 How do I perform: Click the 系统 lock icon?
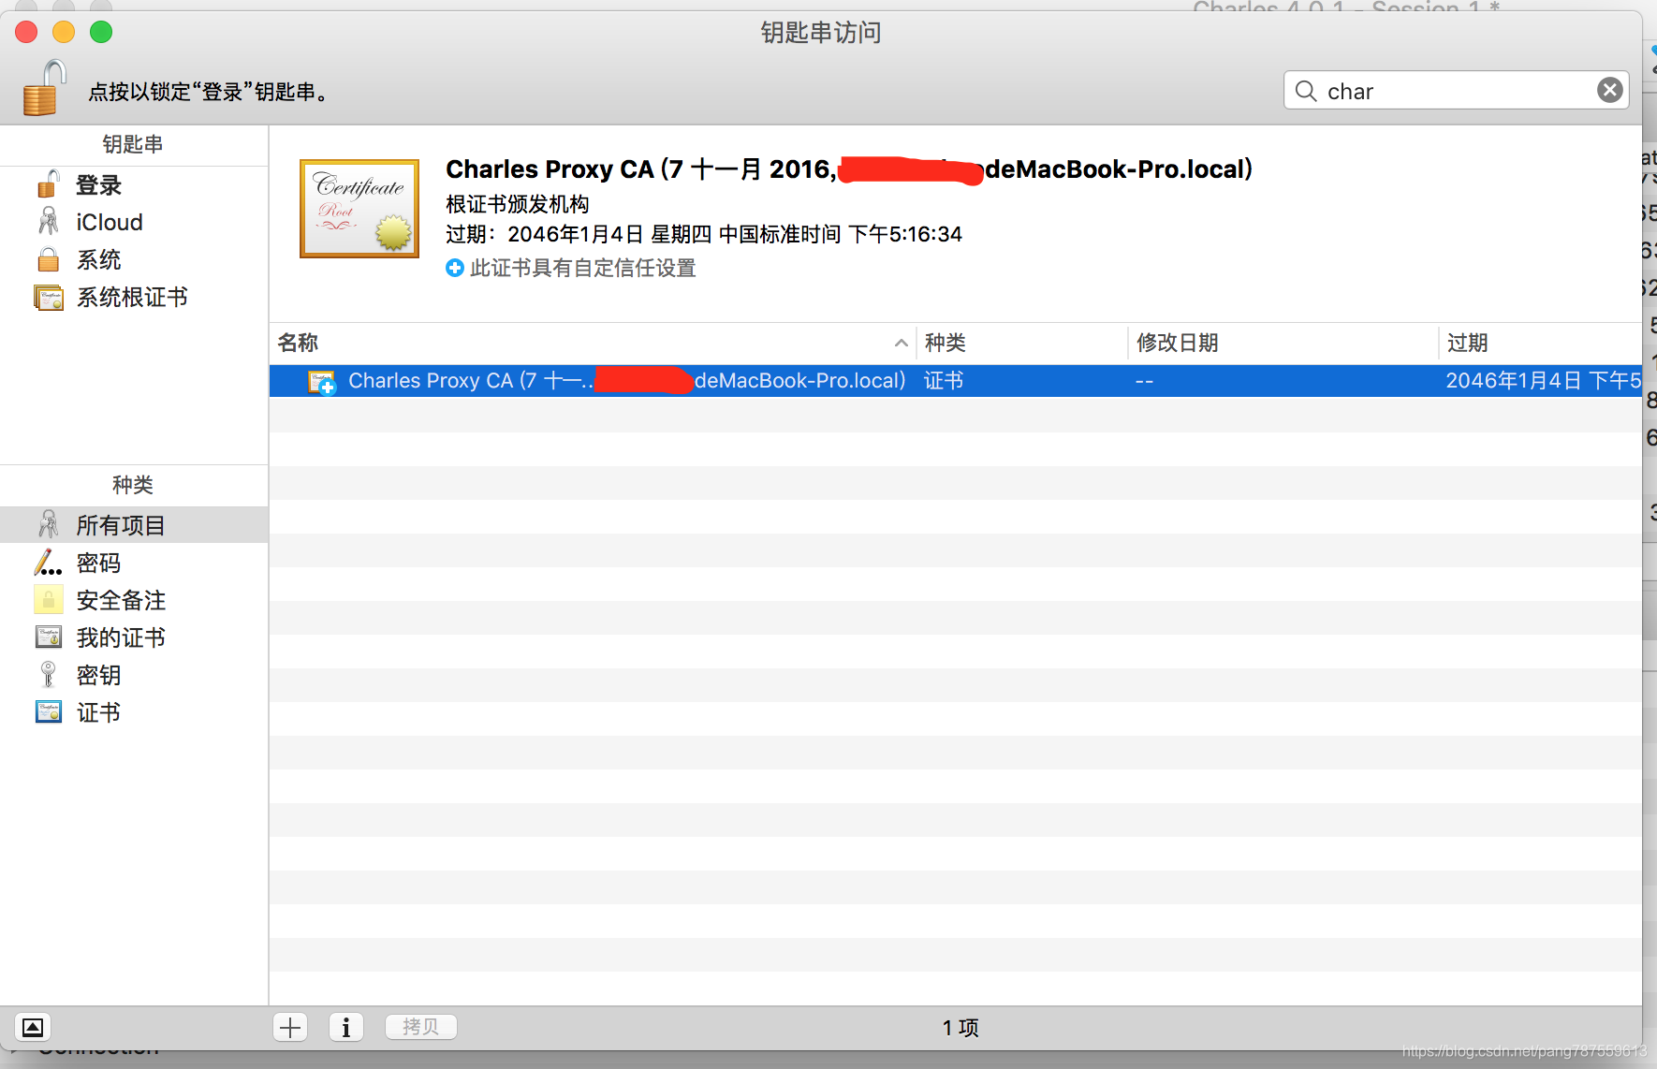point(49,259)
